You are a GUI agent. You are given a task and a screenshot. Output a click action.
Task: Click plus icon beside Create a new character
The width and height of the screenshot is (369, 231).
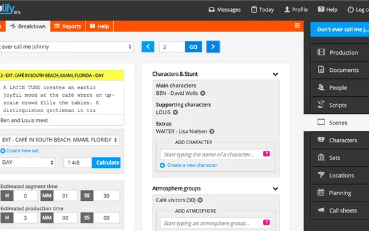tap(162, 165)
